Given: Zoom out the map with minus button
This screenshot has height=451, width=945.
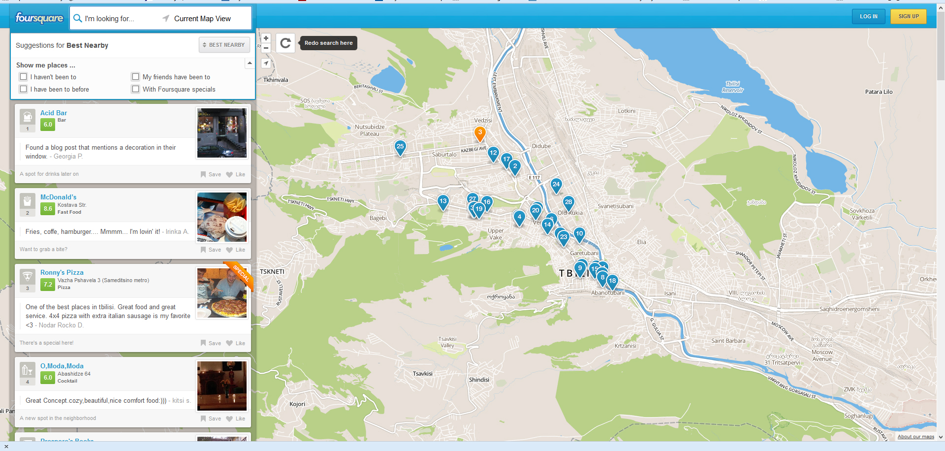Looking at the screenshot, I should click(266, 48).
